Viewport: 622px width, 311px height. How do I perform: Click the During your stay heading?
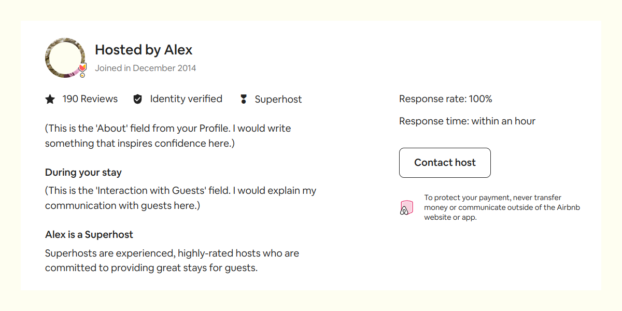pyautogui.click(x=83, y=173)
